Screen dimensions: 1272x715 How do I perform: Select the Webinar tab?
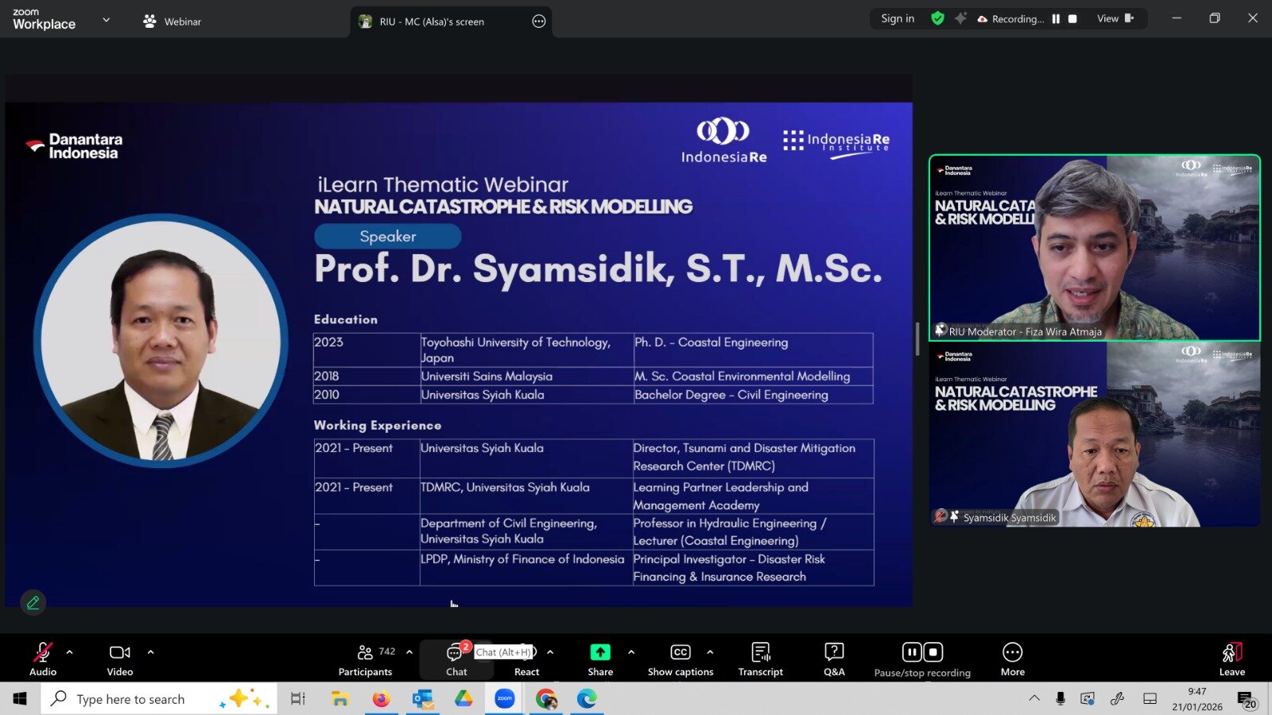(x=173, y=21)
